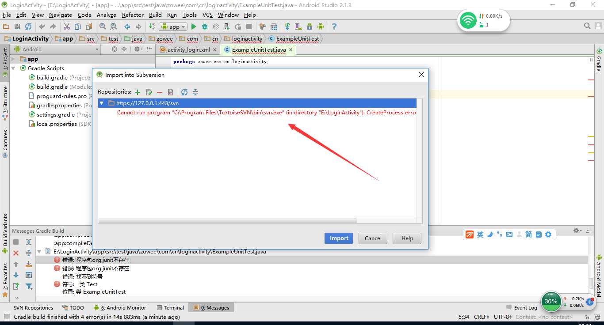Switch to activity_login.xml tab
The height and width of the screenshot is (325, 604).
(188, 50)
